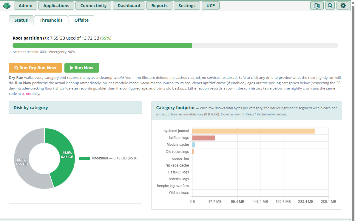Click the fail2ban logs bar
This screenshot has width=355, height=221.
pyautogui.click(x=203, y=138)
